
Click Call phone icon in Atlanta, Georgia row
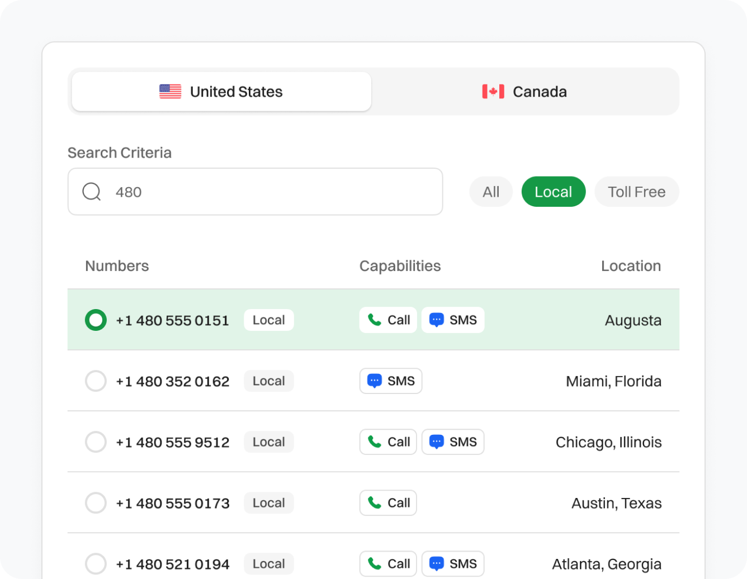point(374,563)
